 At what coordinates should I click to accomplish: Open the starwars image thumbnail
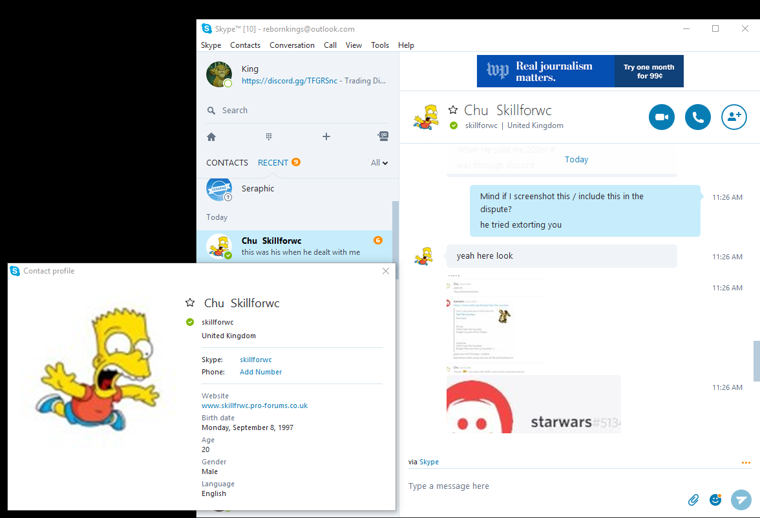pyautogui.click(x=534, y=405)
